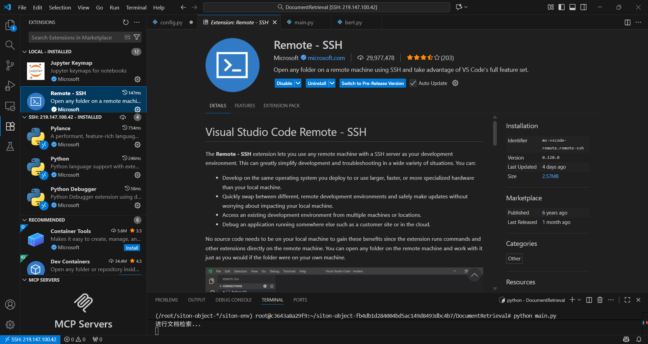Open new terminal profile dropdown arrow
The image size is (648, 344).
pos(579,300)
